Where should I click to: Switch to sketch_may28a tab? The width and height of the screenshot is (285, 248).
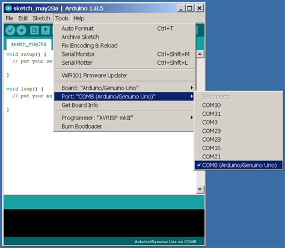[x=29, y=44]
